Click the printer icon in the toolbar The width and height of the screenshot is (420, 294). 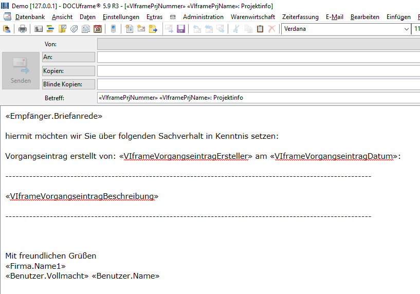point(23,29)
